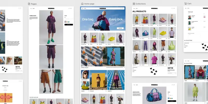Click the Pages document icon
The image size is (208, 104).
[29, 4]
